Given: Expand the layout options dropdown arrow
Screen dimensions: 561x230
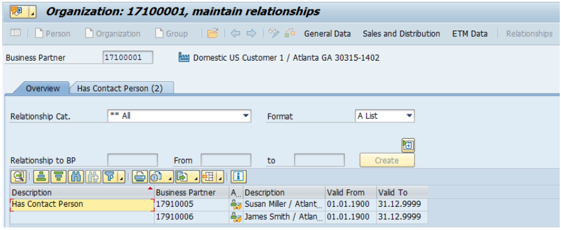Looking at the screenshot, I should [220, 176].
